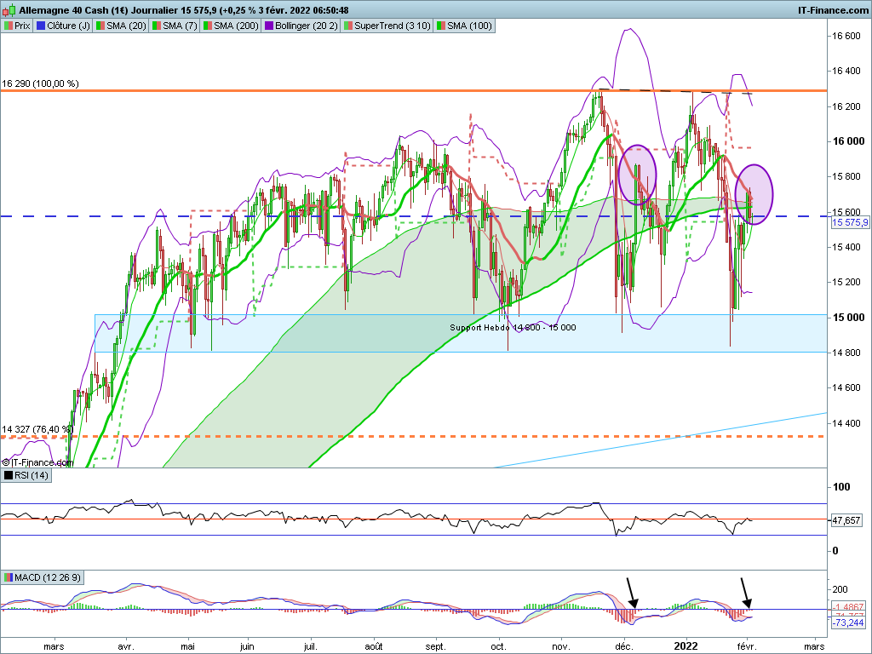Select the SMA (100) indicator label
The height and width of the screenshot is (654, 872).
pos(464,26)
